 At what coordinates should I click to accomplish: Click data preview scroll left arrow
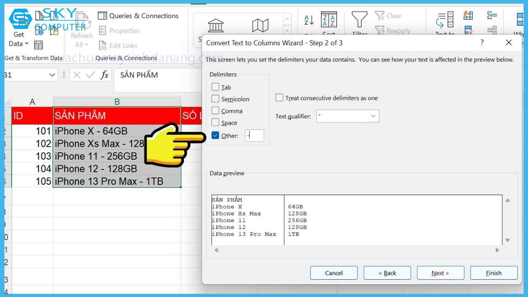(216, 250)
